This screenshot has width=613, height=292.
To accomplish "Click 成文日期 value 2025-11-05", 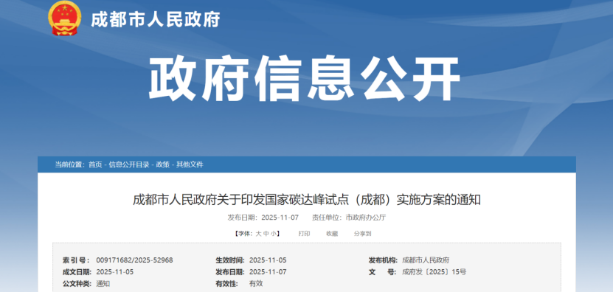I will (x=114, y=272).
